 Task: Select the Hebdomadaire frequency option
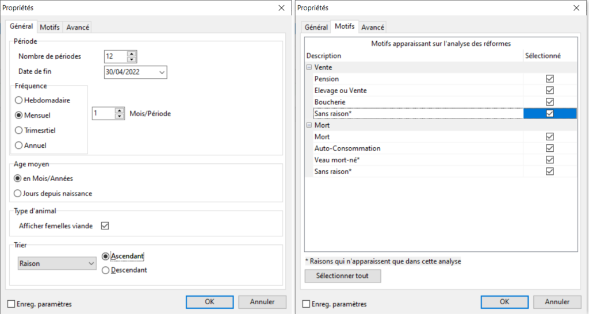coord(19,100)
